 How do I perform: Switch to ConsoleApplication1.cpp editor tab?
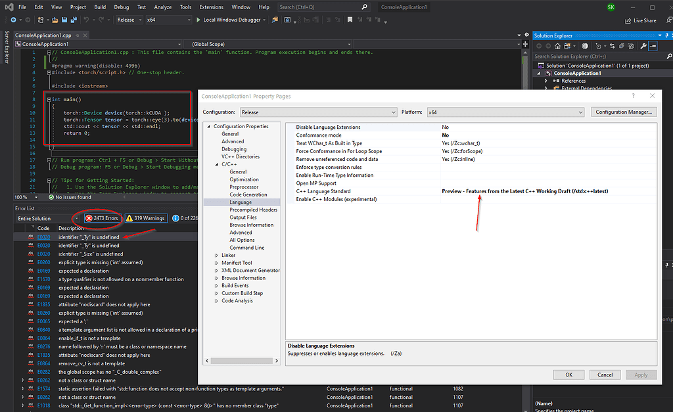point(43,35)
